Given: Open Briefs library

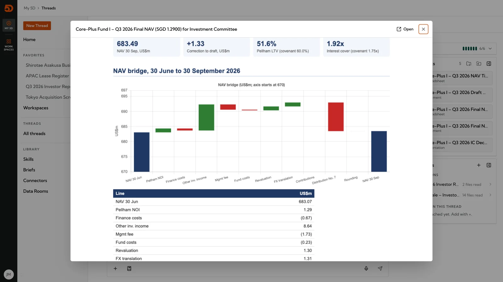Looking at the screenshot, I should coord(29,170).
